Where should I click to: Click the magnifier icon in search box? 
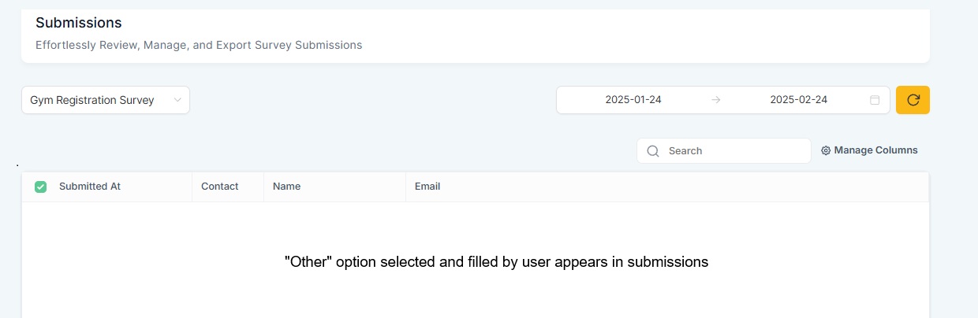point(653,150)
